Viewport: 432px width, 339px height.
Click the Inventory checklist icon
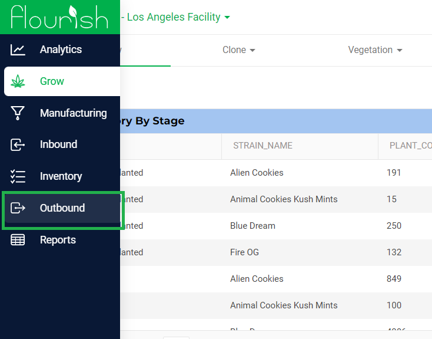click(18, 176)
